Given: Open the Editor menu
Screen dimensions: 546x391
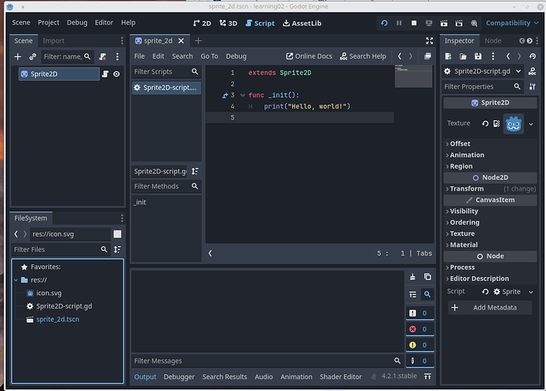Looking at the screenshot, I should click(x=104, y=23).
